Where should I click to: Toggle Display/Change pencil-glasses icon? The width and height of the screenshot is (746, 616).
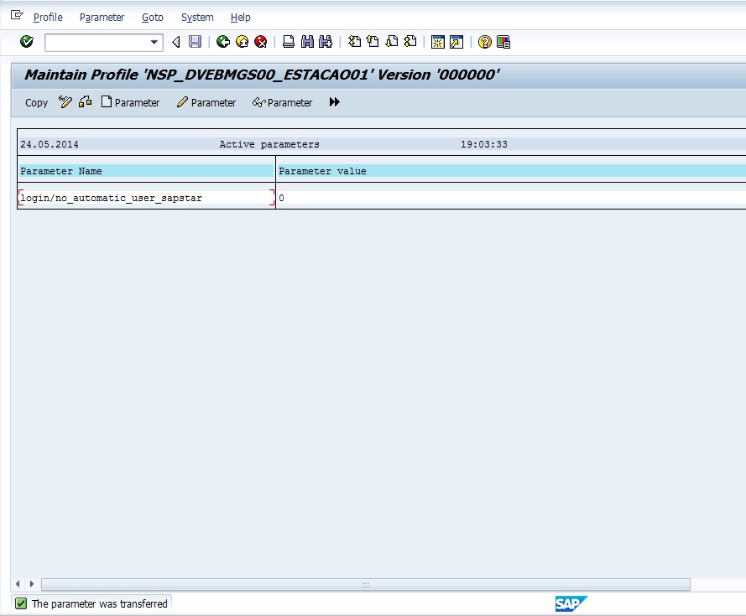pos(66,102)
